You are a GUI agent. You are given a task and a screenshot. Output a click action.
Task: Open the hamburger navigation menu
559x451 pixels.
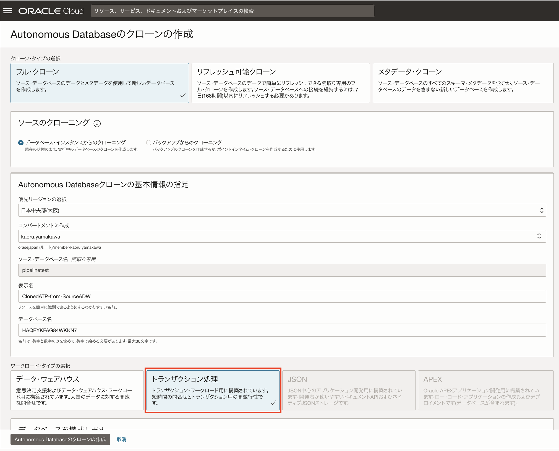8,11
